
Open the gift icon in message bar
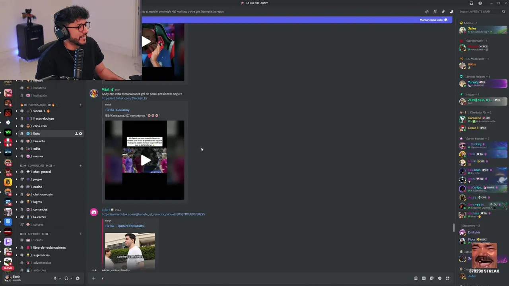click(416, 278)
